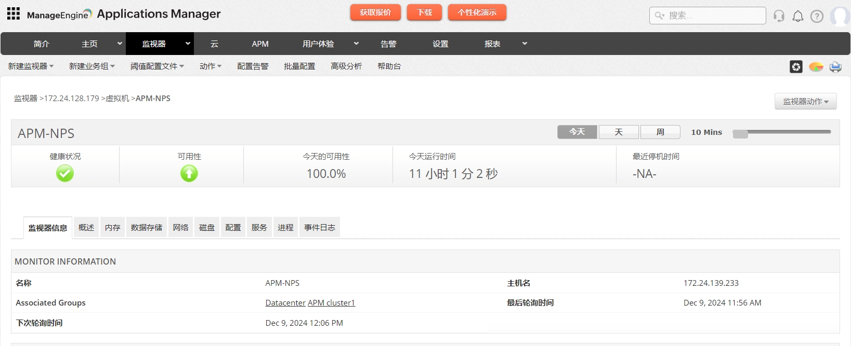Open the 设置 menu item
The image size is (851, 346).
[x=440, y=44]
